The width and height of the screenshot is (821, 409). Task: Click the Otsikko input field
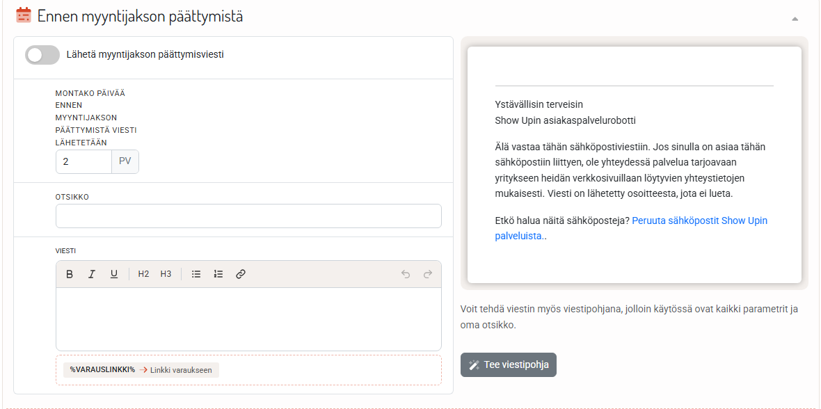(248, 216)
